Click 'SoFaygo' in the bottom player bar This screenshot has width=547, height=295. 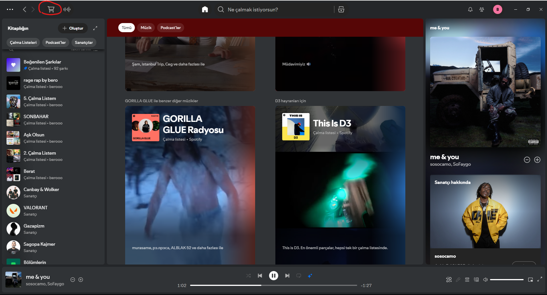point(56,284)
